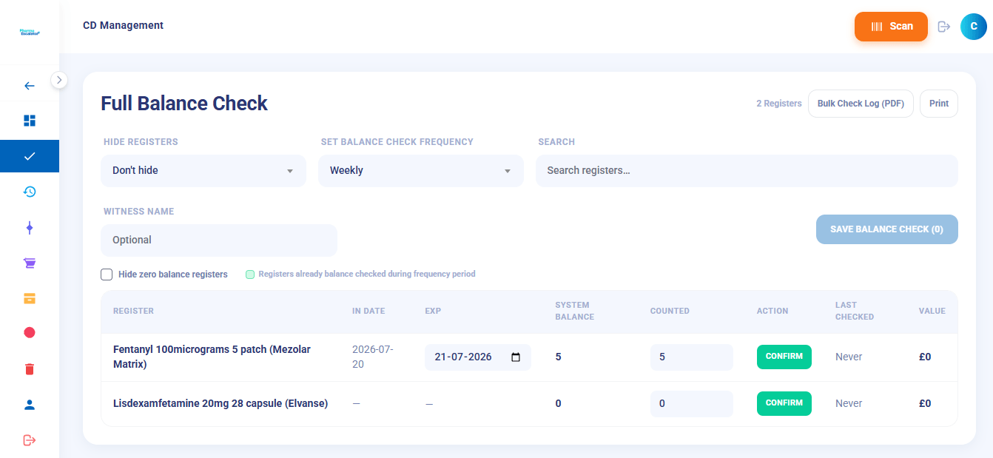This screenshot has height=458, width=993.
Task: Open the Hide Registers dropdown
Action: click(203, 171)
